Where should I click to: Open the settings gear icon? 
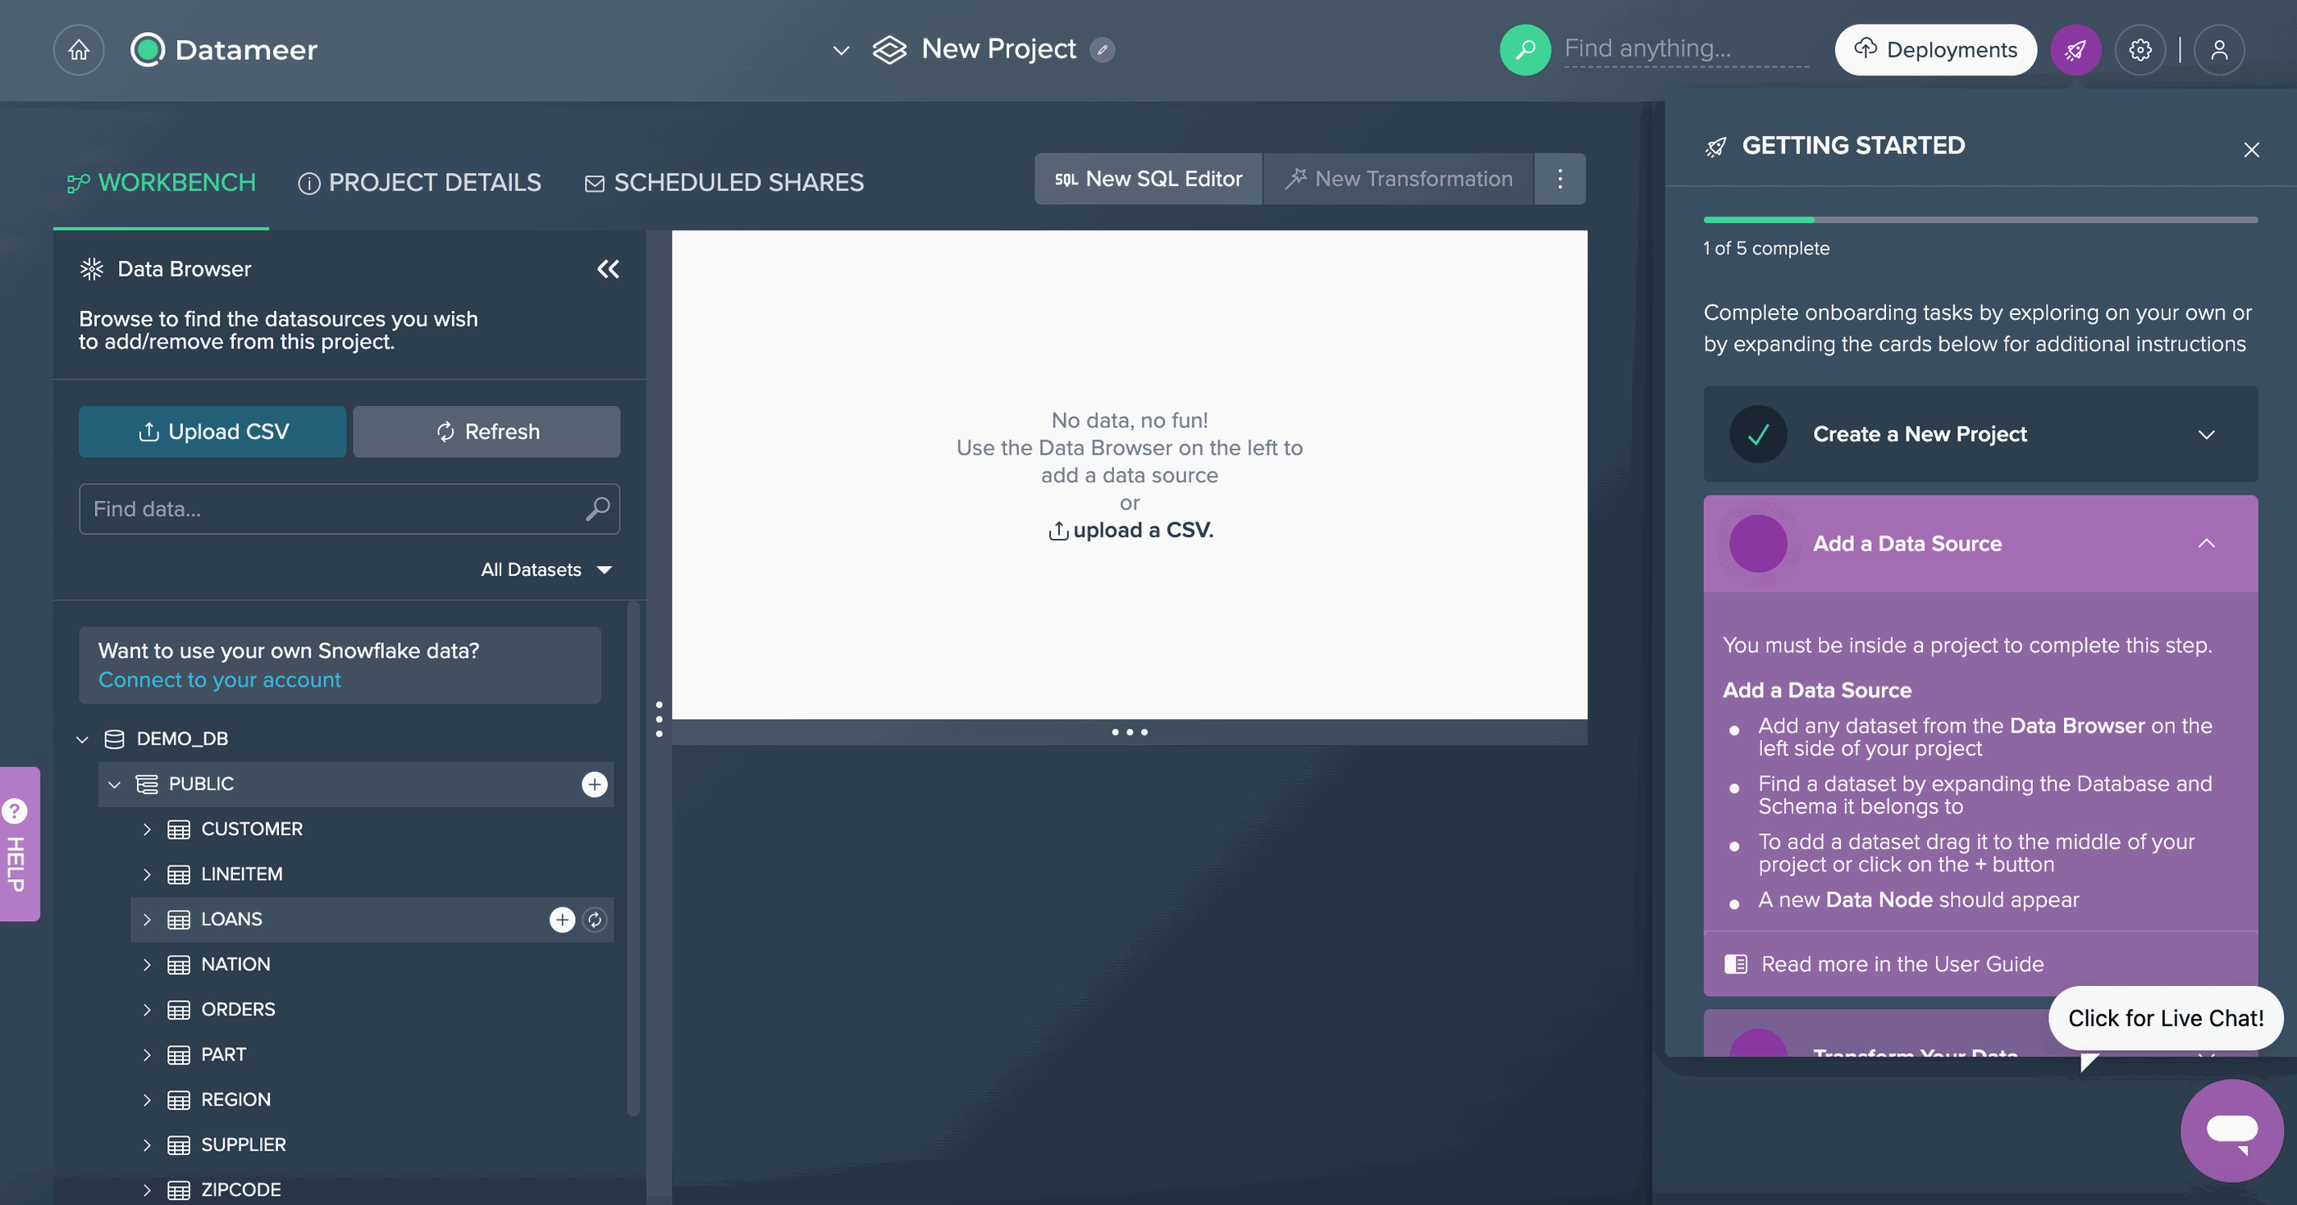(x=2140, y=50)
